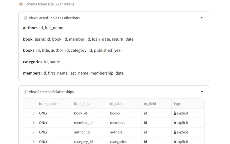Click the lock icon in row 2 Type cell
The image size is (230, 144).
[x=175, y=132]
